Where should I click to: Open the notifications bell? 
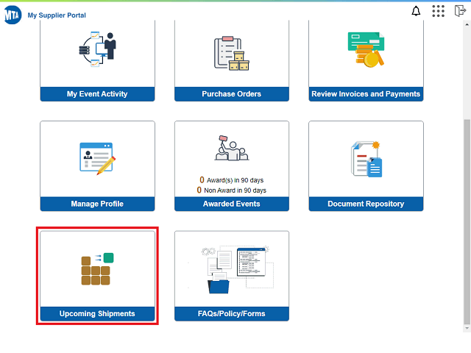click(416, 11)
